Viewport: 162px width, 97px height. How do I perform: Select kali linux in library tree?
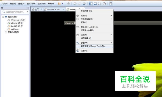tap(14, 29)
